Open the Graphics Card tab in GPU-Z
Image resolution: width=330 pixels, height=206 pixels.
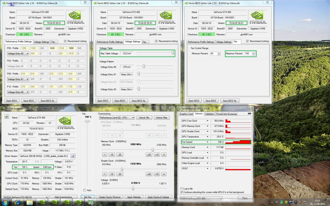click(x=186, y=114)
